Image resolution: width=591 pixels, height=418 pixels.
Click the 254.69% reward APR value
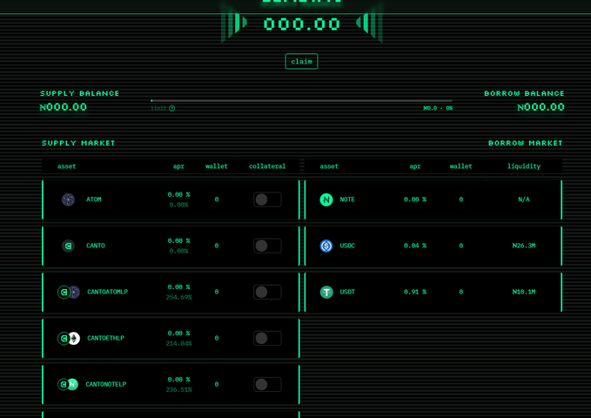(x=178, y=297)
